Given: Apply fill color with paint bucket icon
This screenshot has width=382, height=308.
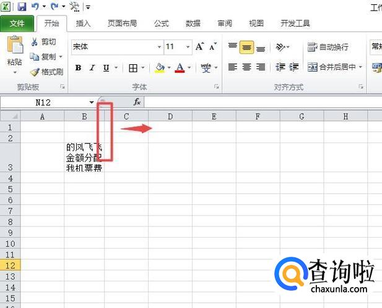Looking at the screenshot, I should coord(160,68).
